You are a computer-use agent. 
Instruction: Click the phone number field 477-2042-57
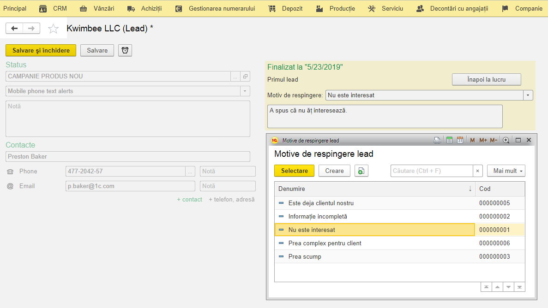tap(126, 172)
